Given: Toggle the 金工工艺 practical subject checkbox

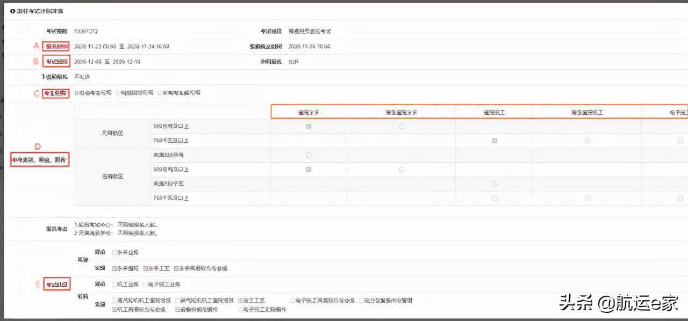Looking at the screenshot, I should click(x=240, y=301).
